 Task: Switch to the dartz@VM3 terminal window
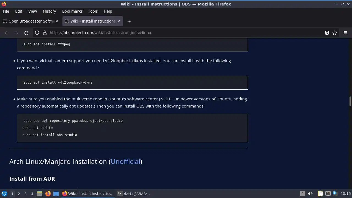coord(134,194)
